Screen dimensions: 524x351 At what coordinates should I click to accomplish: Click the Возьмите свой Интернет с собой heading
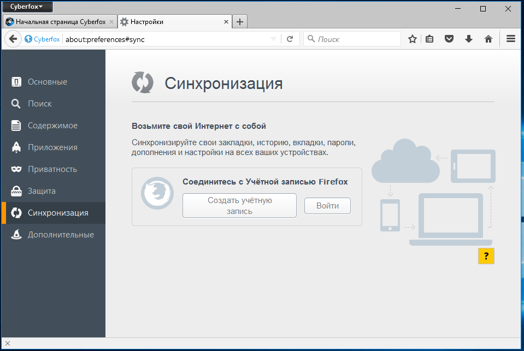[199, 126]
